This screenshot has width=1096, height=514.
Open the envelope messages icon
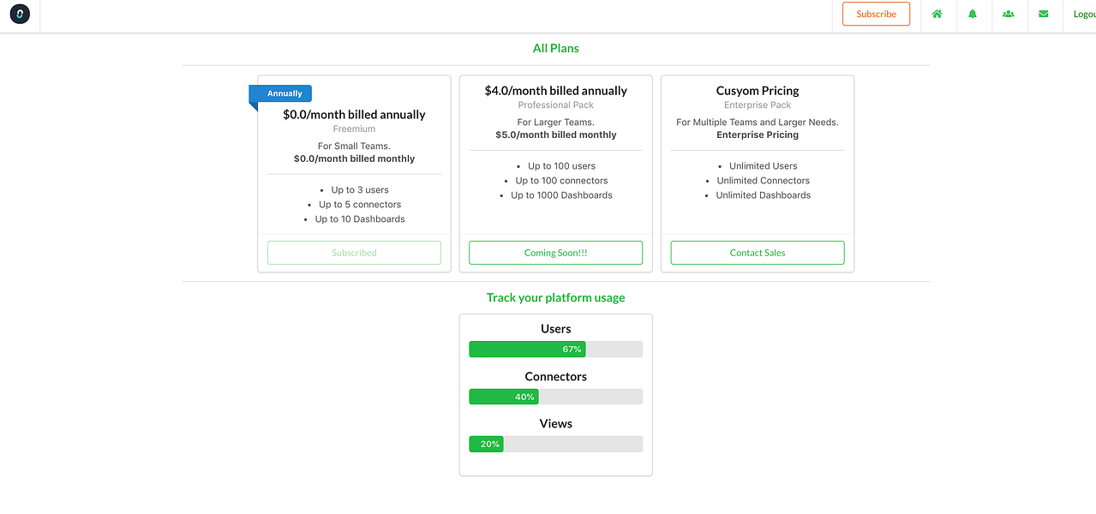click(1043, 15)
